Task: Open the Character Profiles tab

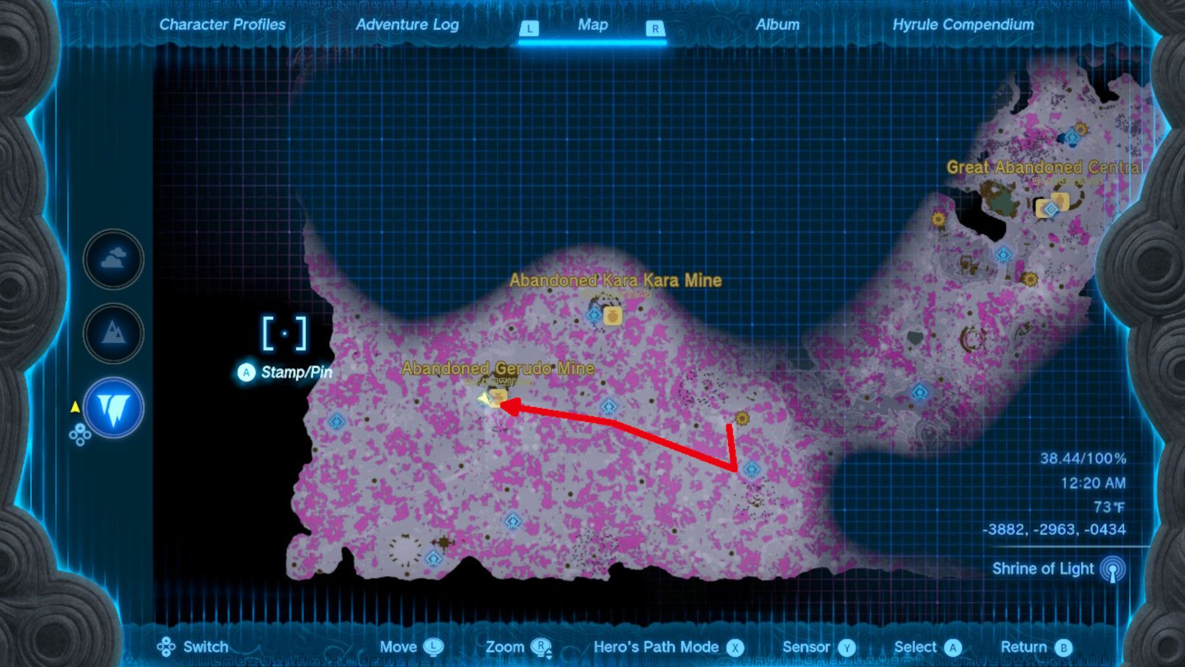Action: (x=223, y=24)
